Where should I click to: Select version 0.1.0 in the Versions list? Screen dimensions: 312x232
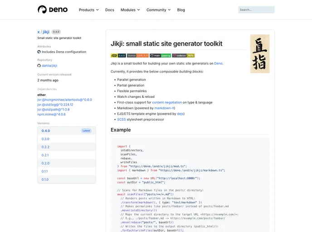click(67, 179)
